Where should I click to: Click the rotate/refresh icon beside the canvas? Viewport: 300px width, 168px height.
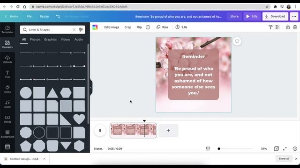(x=237, y=42)
